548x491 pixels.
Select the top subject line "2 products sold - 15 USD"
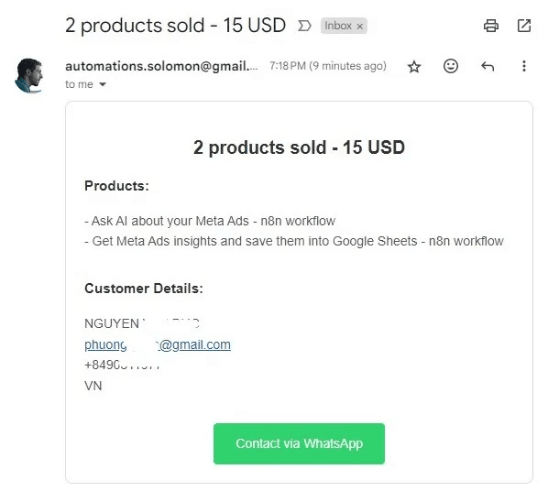point(175,26)
